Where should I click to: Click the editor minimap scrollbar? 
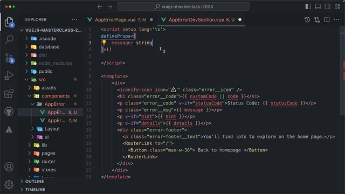(x=342, y=71)
